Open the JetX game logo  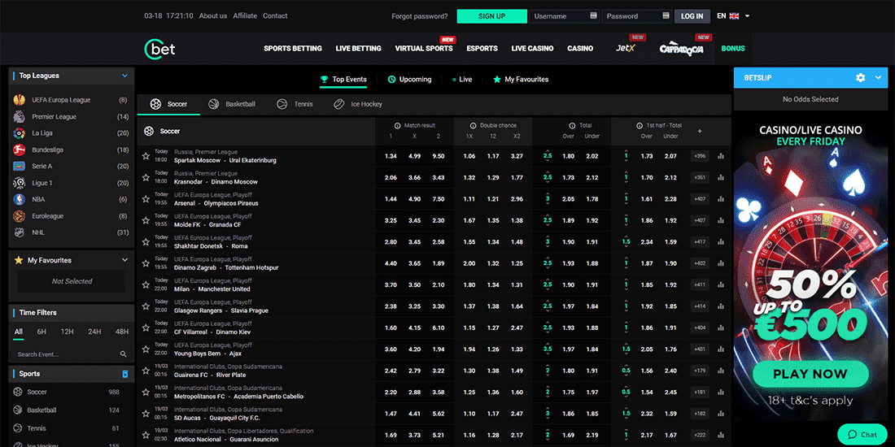click(626, 49)
